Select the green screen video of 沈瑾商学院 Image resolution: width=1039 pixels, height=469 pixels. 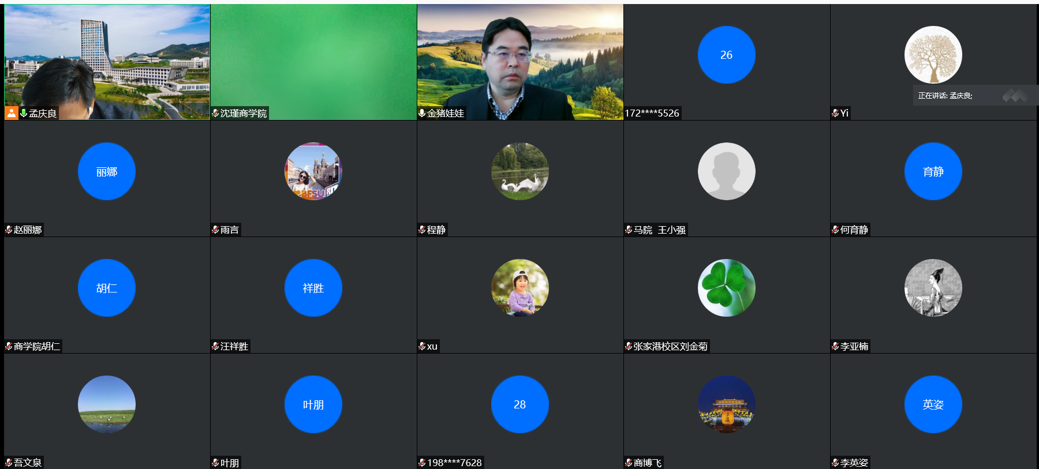pyautogui.click(x=313, y=58)
